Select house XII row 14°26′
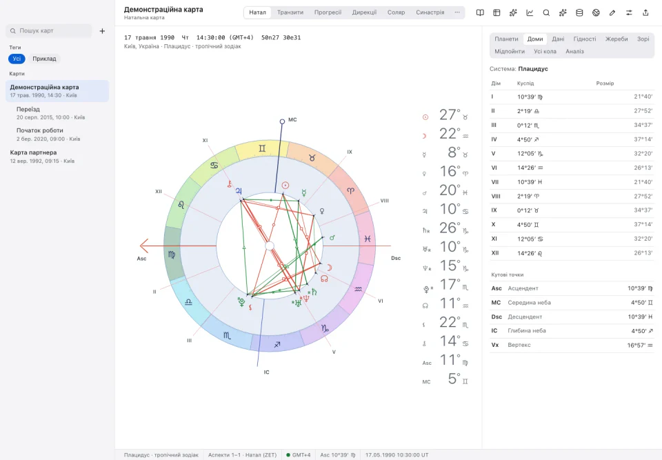Screen dimensions: 662x460 click(572, 253)
